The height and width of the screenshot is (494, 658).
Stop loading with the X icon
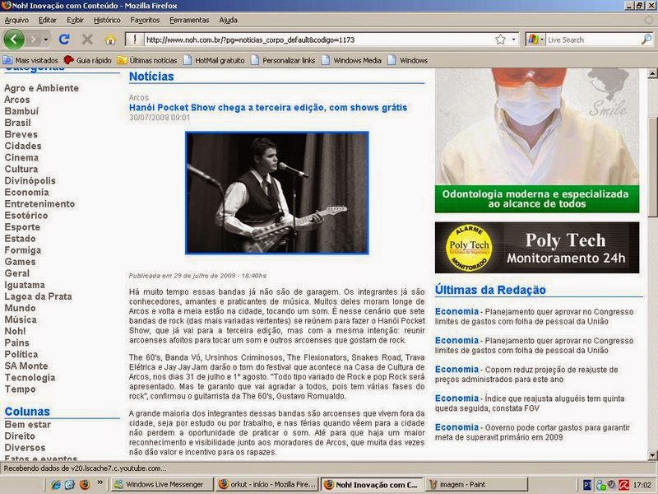[x=87, y=40]
